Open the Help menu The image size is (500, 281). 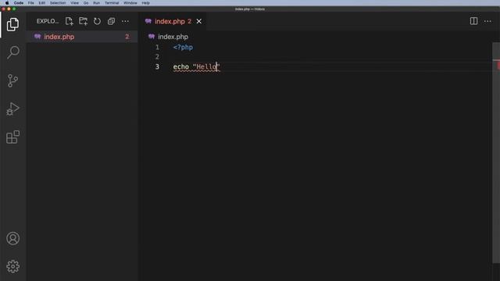pyautogui.click(x=146, y=3)
